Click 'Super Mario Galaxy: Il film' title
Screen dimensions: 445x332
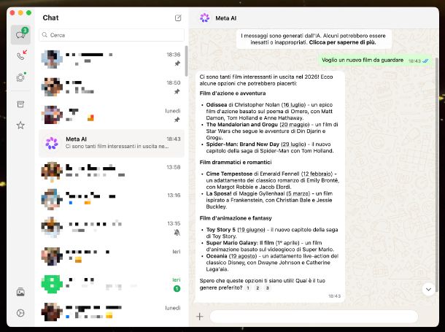coord(240,243)
